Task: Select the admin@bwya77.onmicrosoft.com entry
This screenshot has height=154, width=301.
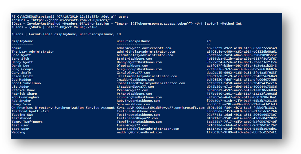Action: click(144, 48)
